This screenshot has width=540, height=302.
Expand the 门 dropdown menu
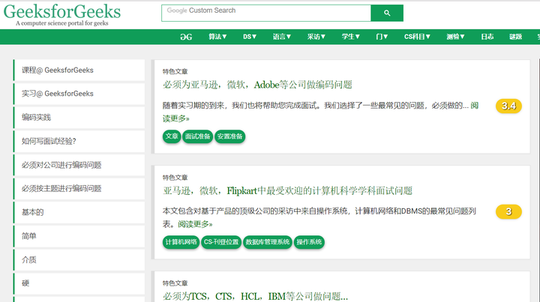(382, 37)
